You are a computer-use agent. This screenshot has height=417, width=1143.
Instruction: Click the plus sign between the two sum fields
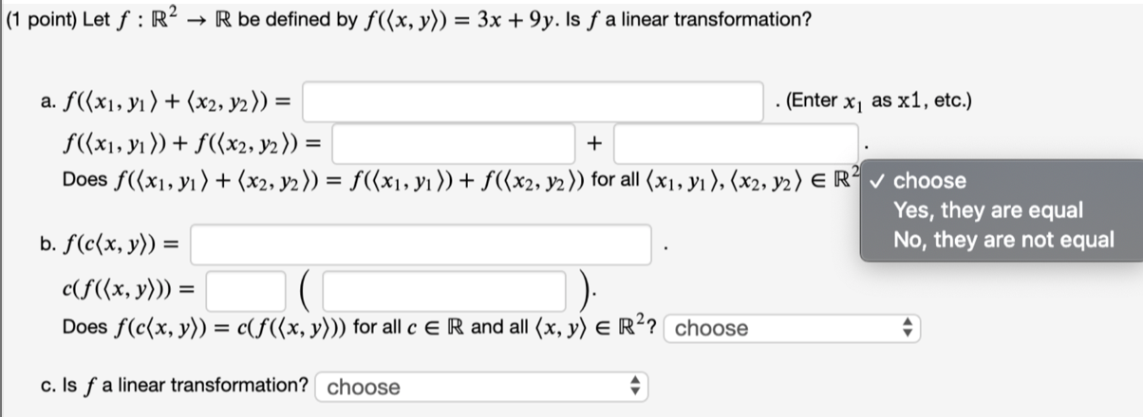click(x=594, y=145)
